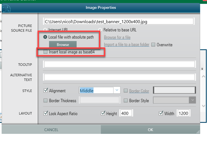The image size is (207, 141).
Task: Pick the Border Color swatch box
Action: click(174, 90)
